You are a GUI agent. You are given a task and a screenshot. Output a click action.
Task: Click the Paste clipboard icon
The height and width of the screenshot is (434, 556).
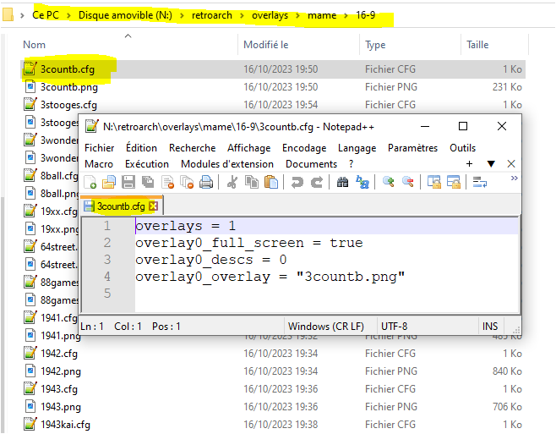pos(271,182)
